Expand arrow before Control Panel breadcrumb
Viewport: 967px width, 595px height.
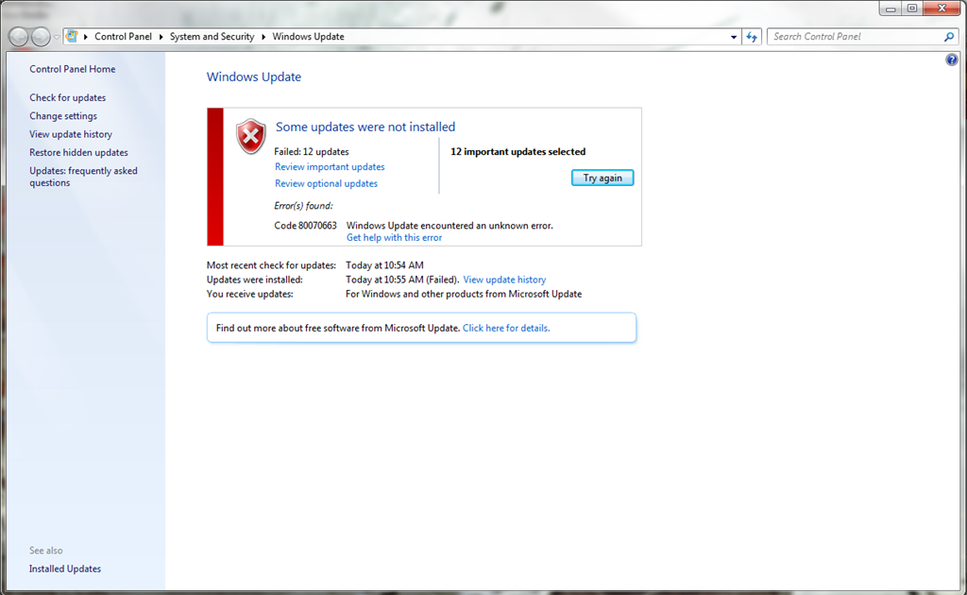pos(86,37)
